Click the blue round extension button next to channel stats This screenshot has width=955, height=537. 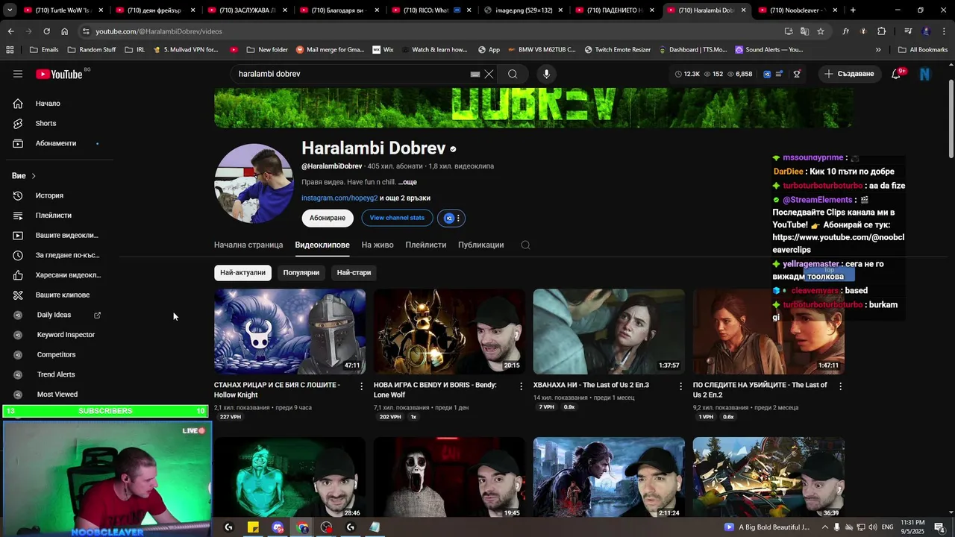coord(448,218)
